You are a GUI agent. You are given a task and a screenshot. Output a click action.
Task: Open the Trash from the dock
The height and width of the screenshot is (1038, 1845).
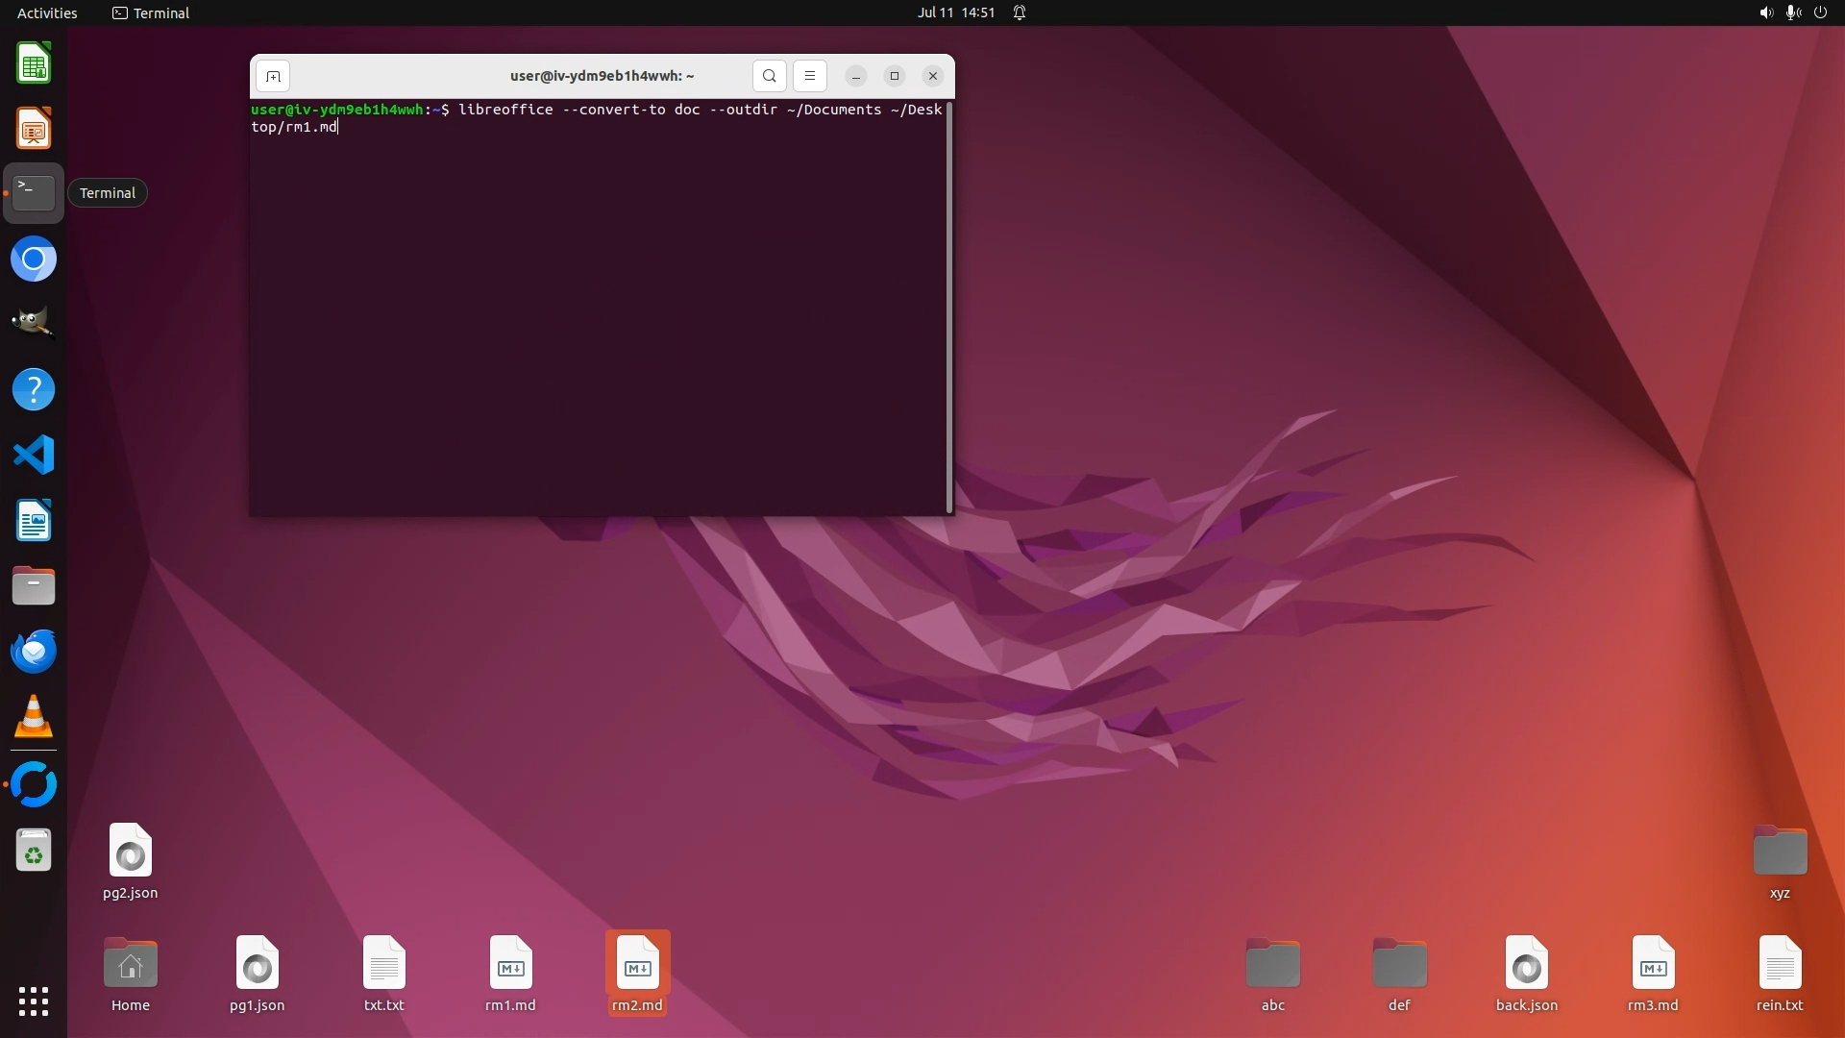[34, 851]
